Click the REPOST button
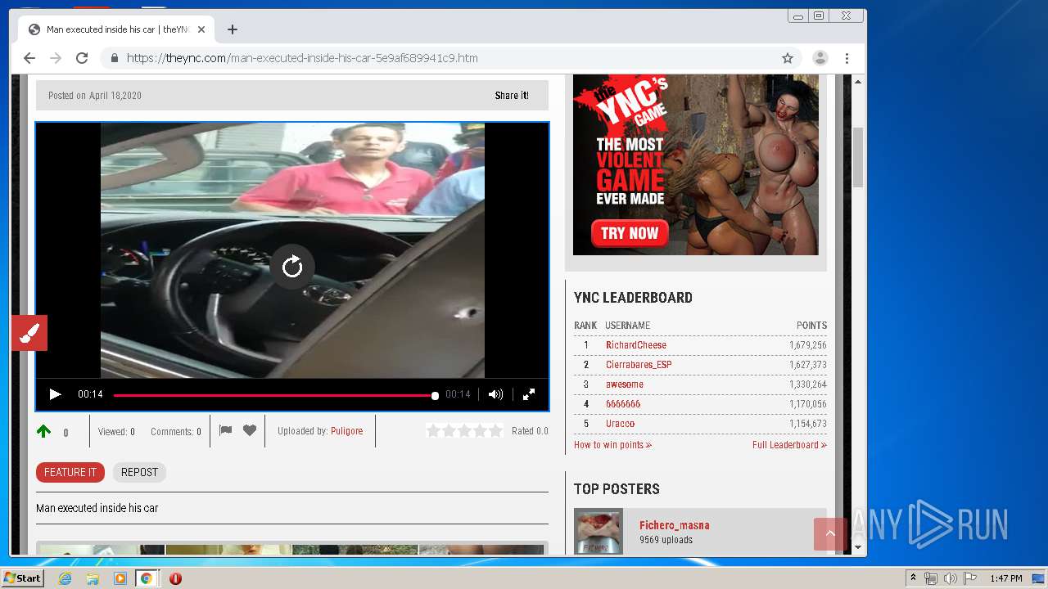Screen dimensions: 1048x589 tap(139, 472)
